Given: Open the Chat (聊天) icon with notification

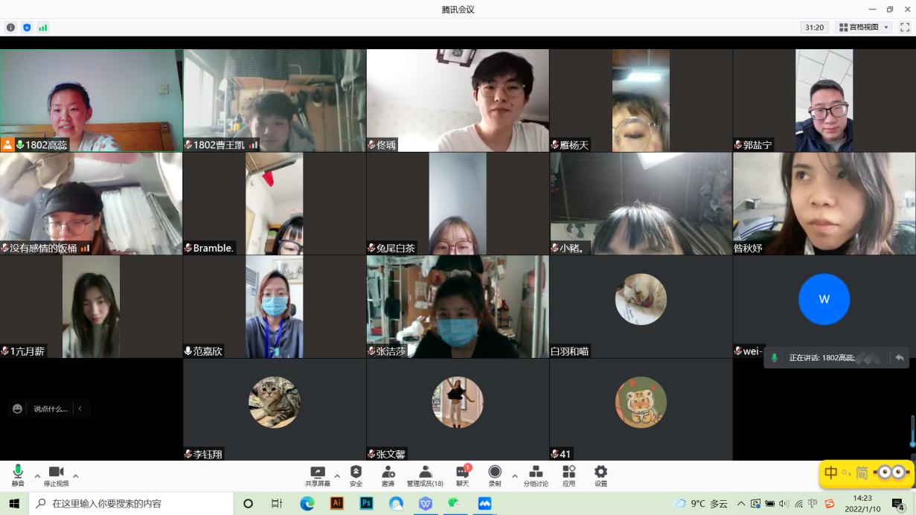Looking at the screenshot, I should click(x=462, y=473).
